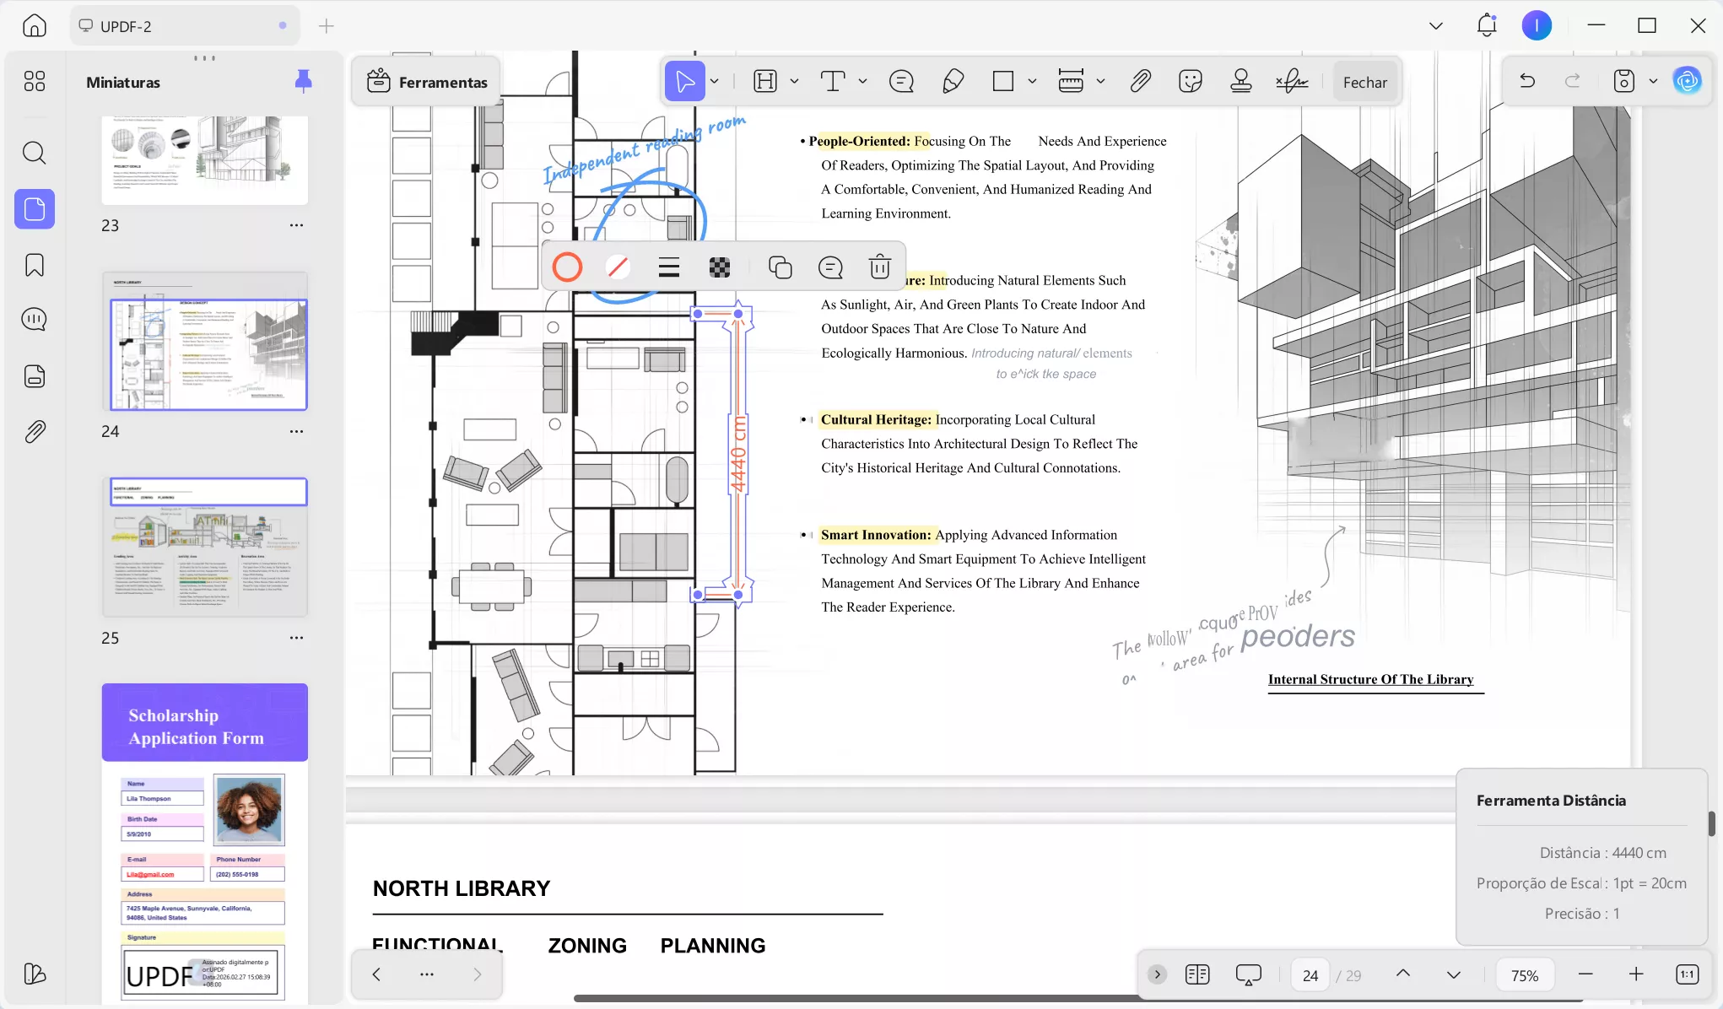The width and height of the screenshot is (1723, 1009).
Task: Click the stamp tool icon
Action: 1240,82
